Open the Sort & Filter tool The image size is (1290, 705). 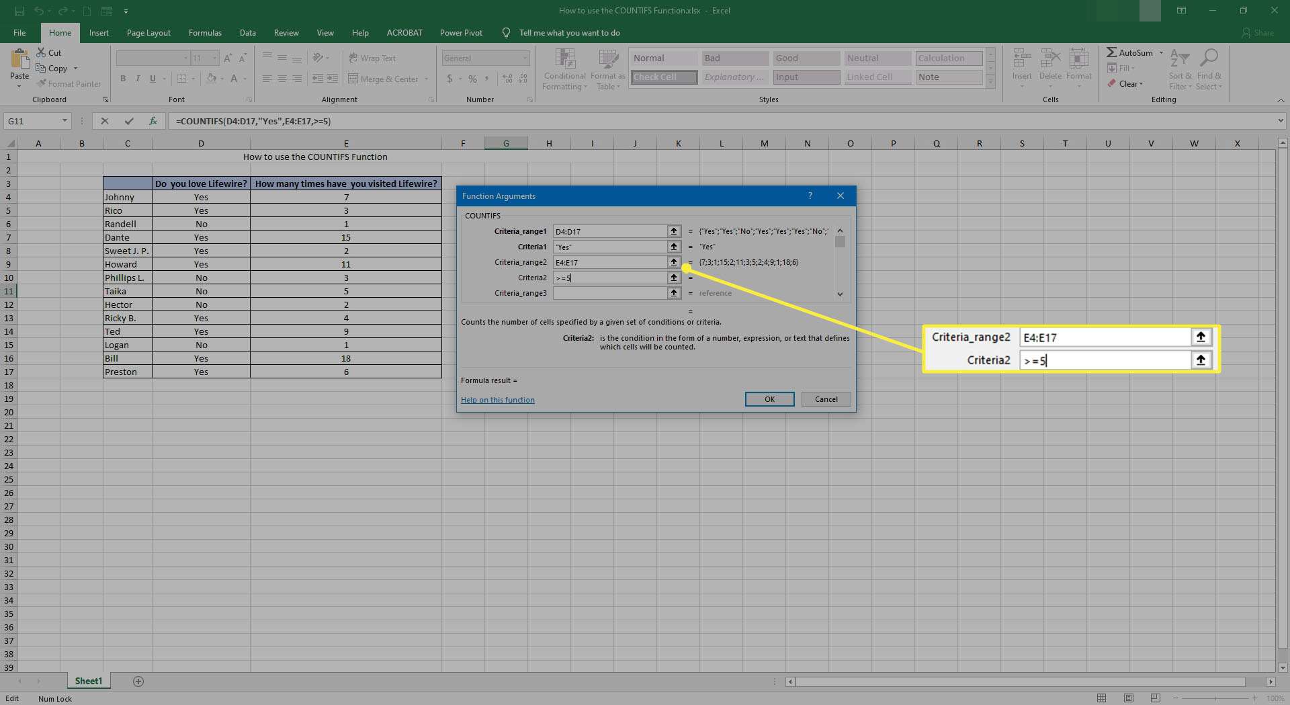pos(1180,69)
